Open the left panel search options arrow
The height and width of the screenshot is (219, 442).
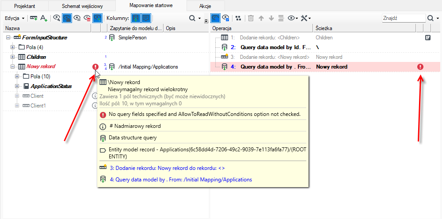[200, 18]
